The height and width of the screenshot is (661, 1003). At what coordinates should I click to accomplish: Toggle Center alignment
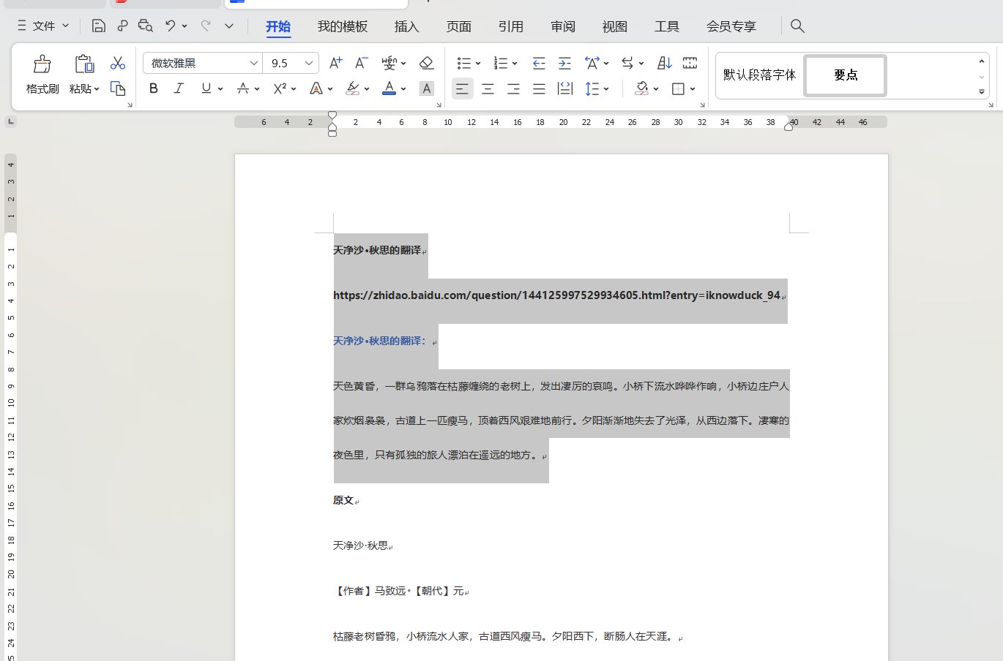coord(488,88)
